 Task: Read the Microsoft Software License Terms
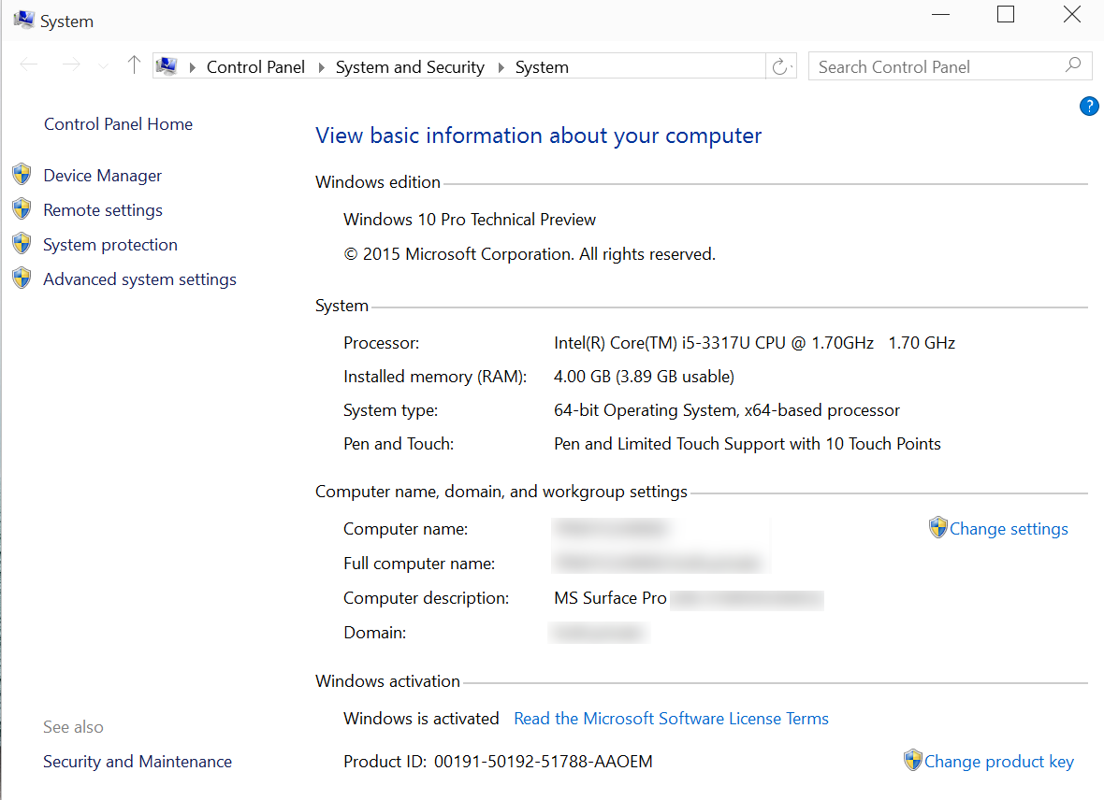tap(671, 719)
